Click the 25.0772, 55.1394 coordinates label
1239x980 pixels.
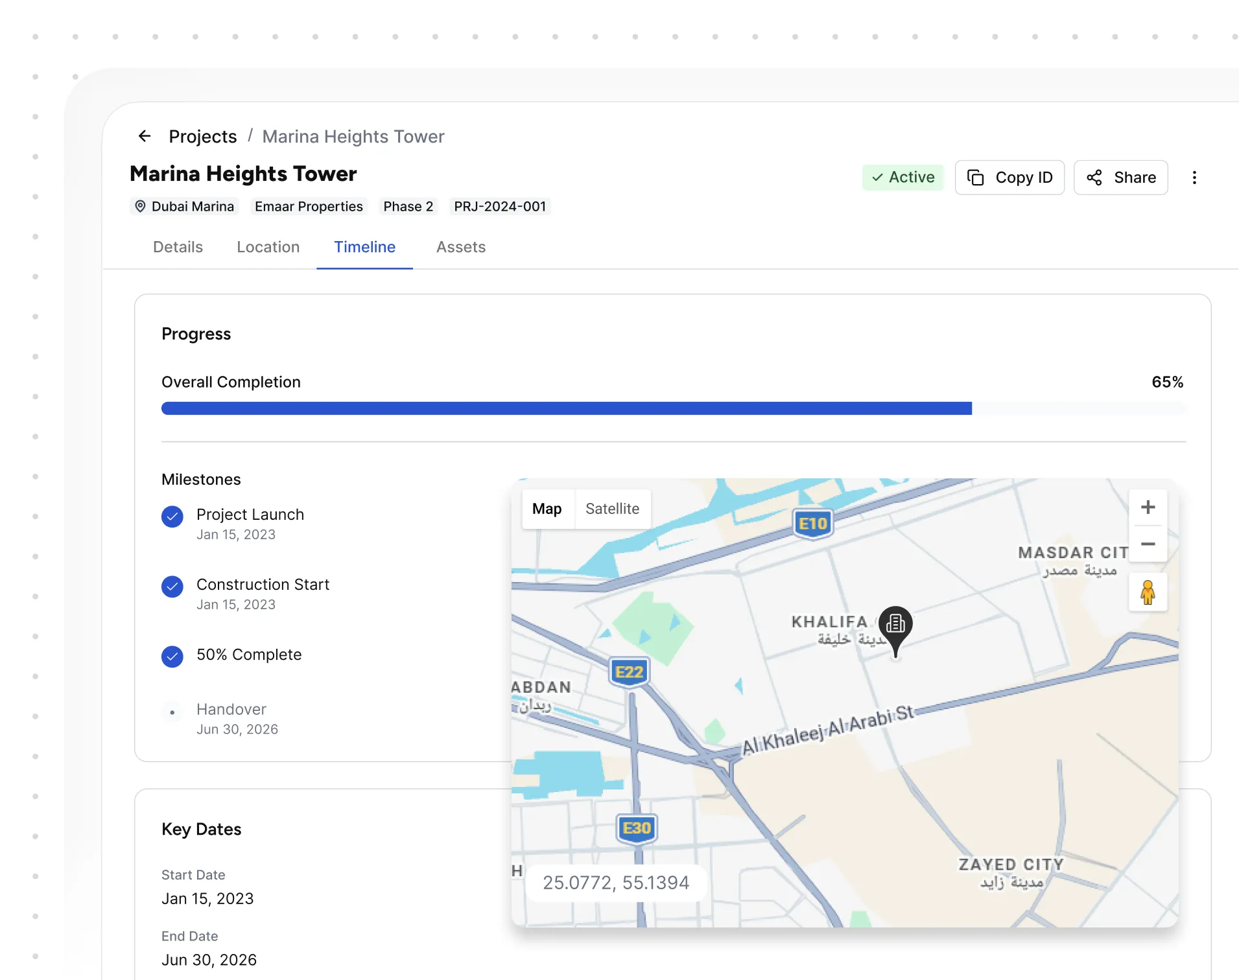coord(616,883)
